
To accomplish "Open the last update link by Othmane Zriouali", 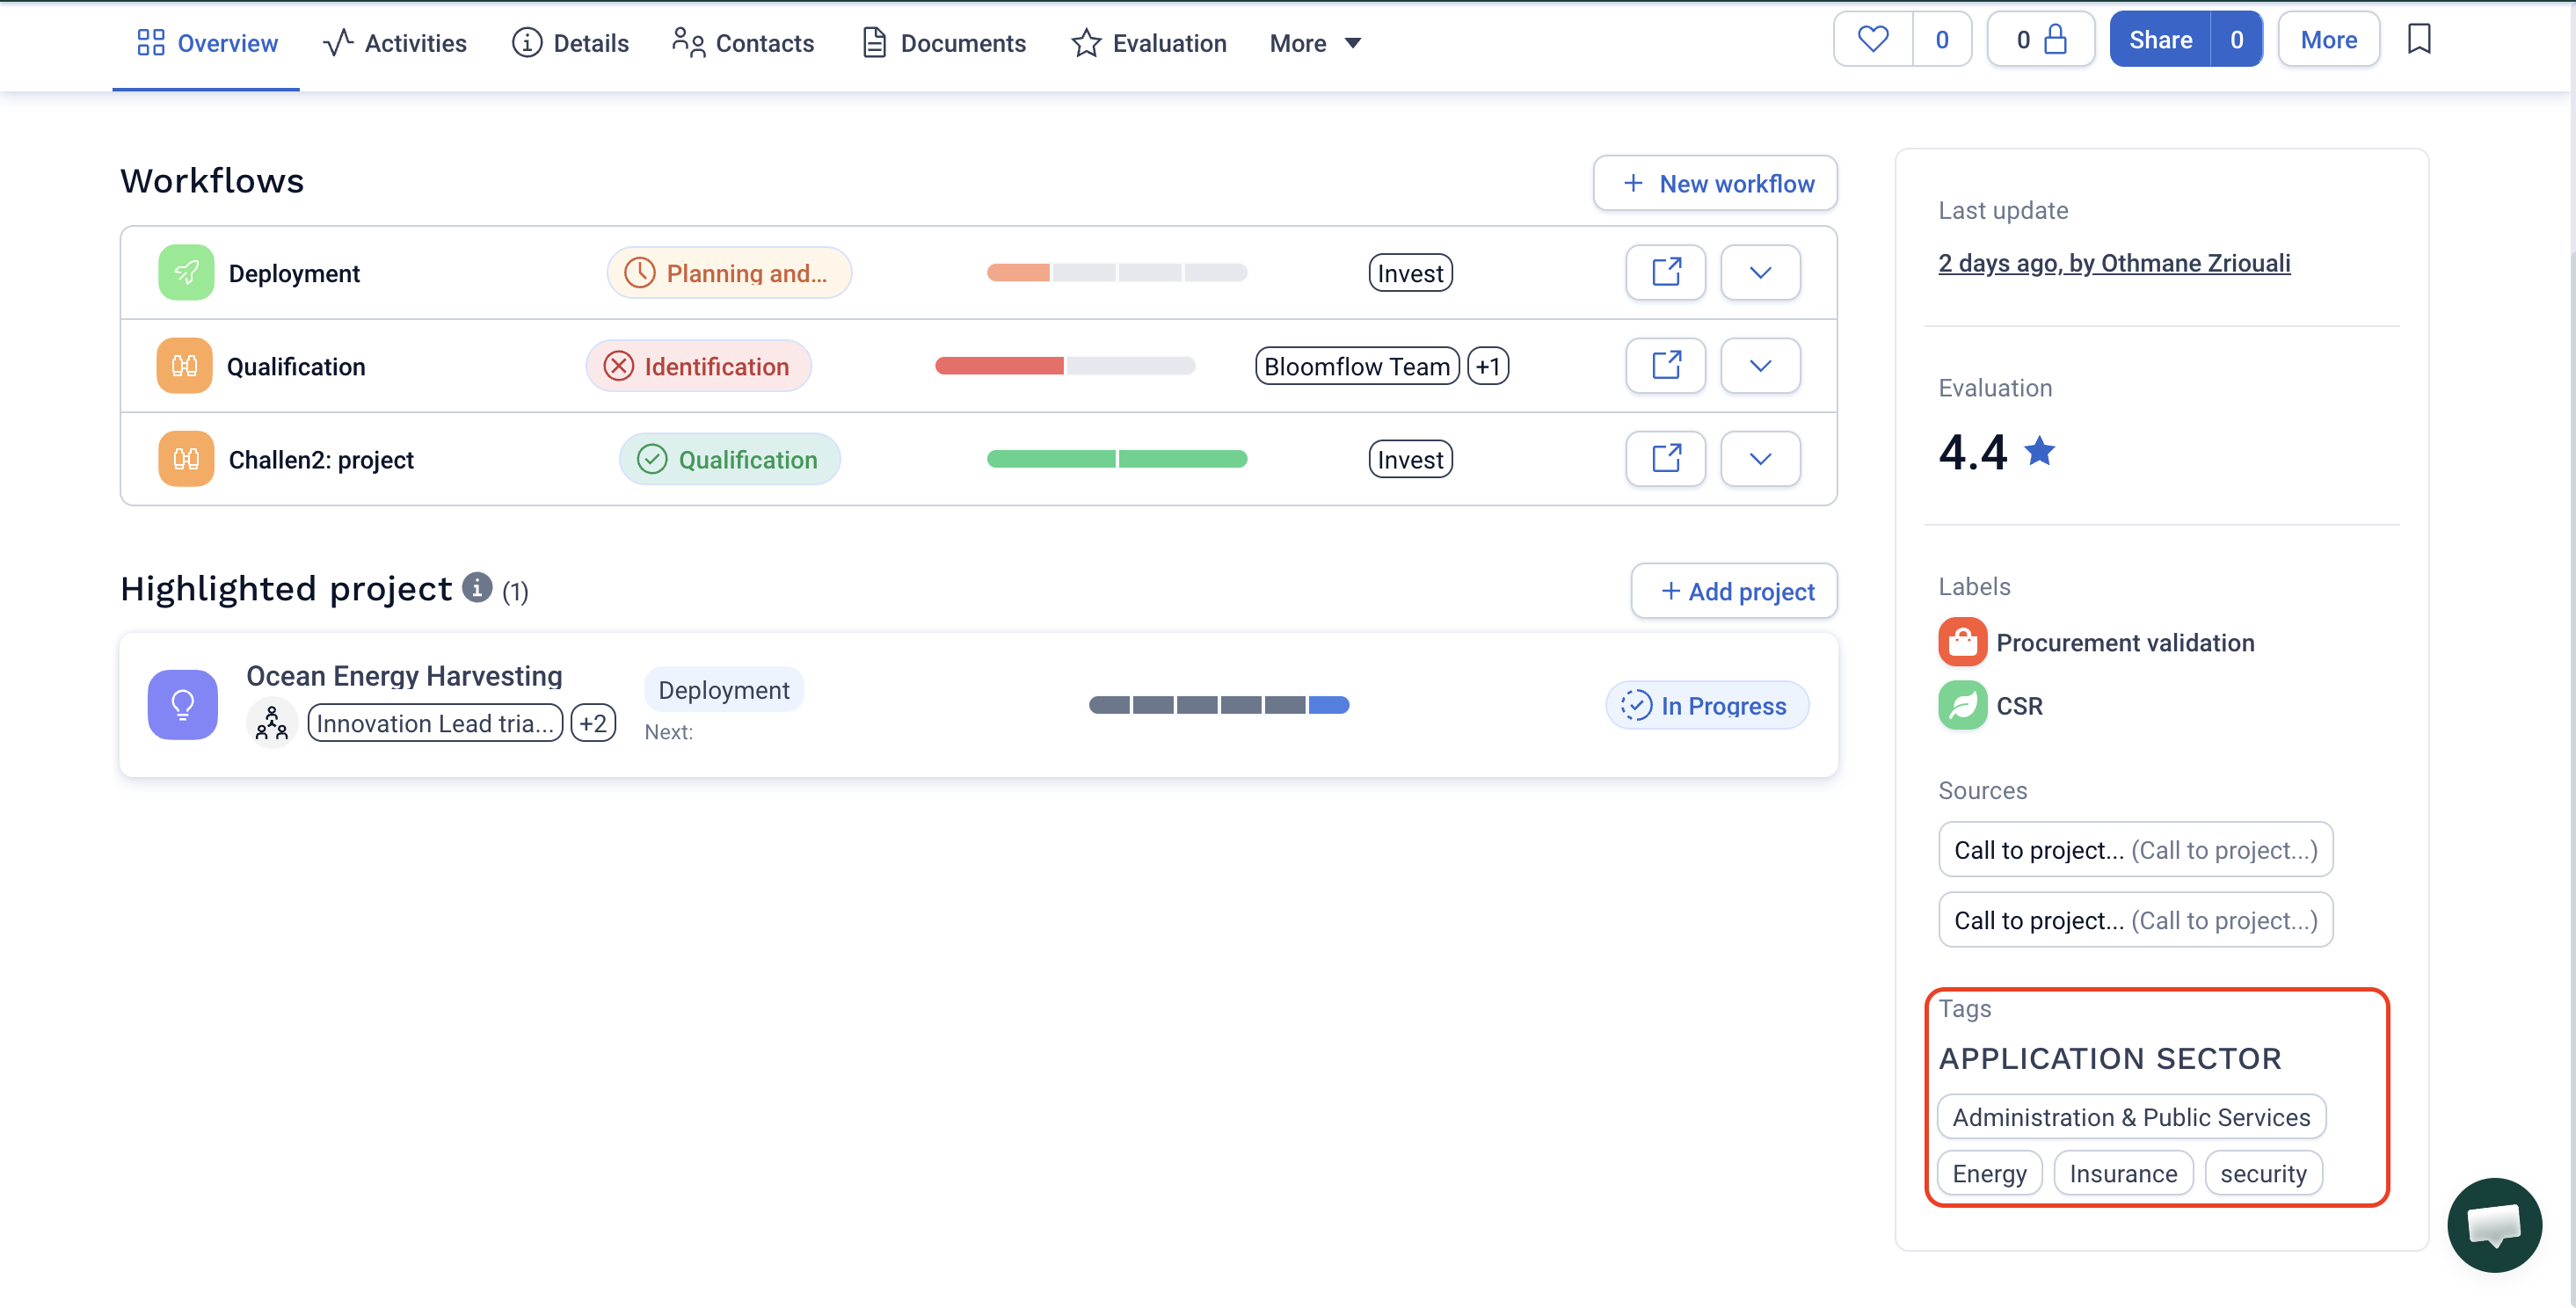I will pyautogui.click(x=2114, y=263).
